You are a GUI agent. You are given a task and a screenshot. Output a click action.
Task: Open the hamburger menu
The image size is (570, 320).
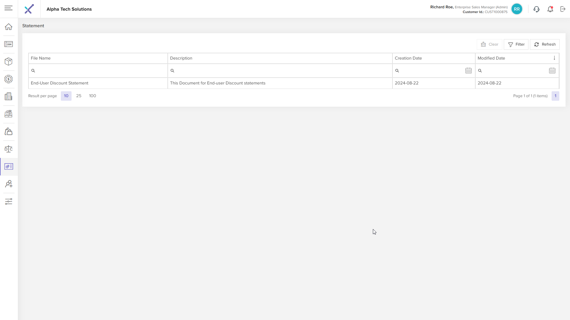click(x=9, y=8)
